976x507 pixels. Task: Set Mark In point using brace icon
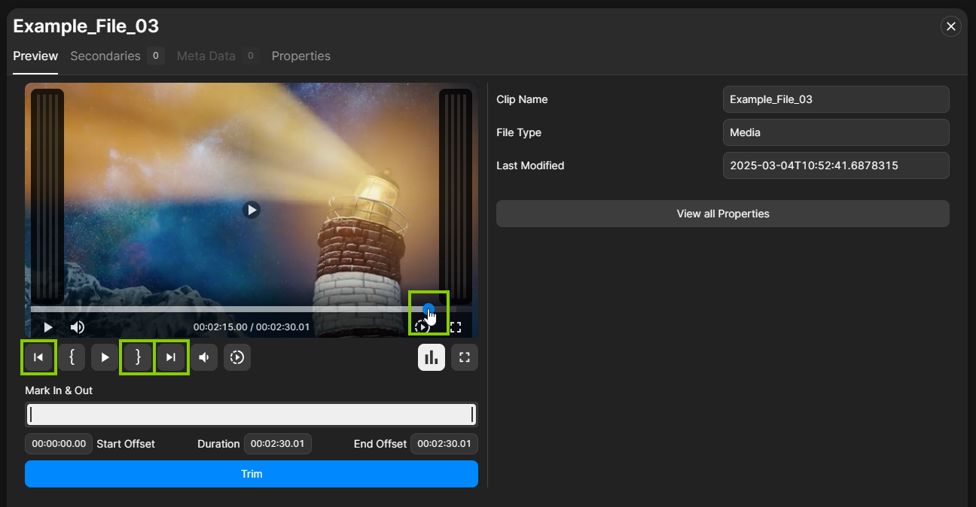72,357
